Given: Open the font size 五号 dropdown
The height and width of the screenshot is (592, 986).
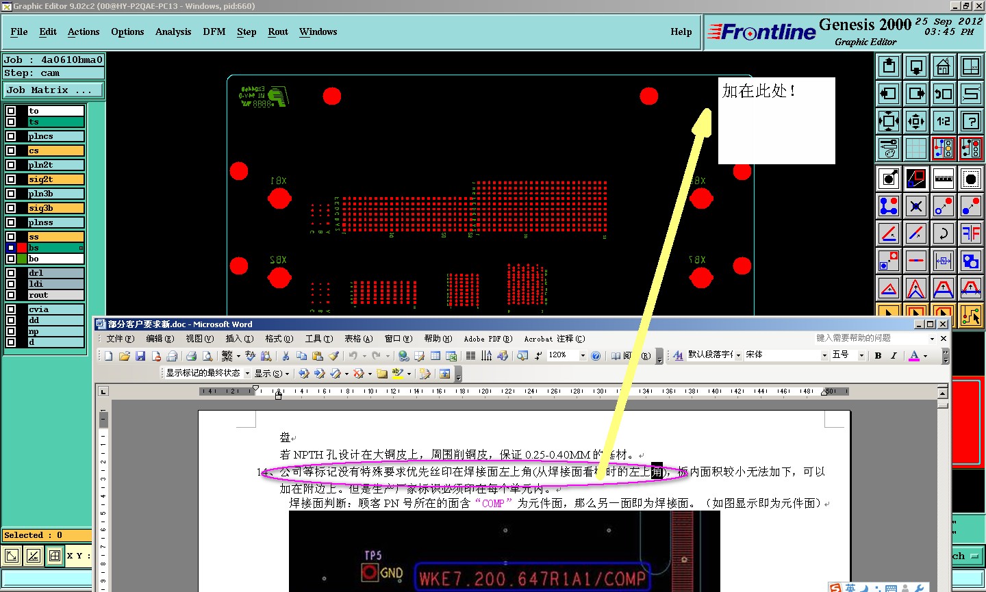Looking at the screenshot, I should tap(861, 356).
